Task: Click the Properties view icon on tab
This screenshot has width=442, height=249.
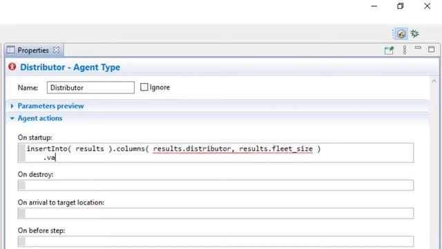Action: click(11, 50)
